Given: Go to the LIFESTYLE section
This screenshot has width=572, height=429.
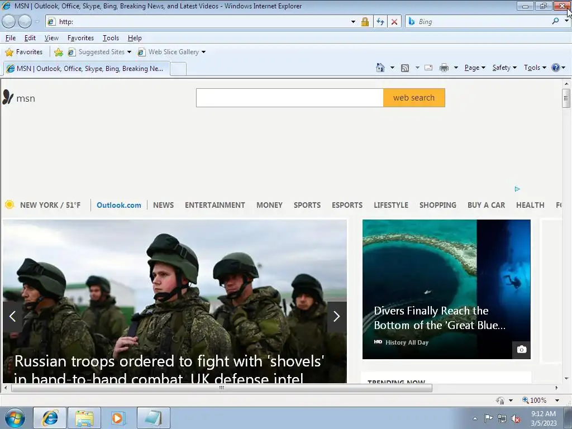Looking at the screenshot, I should 391,205.
